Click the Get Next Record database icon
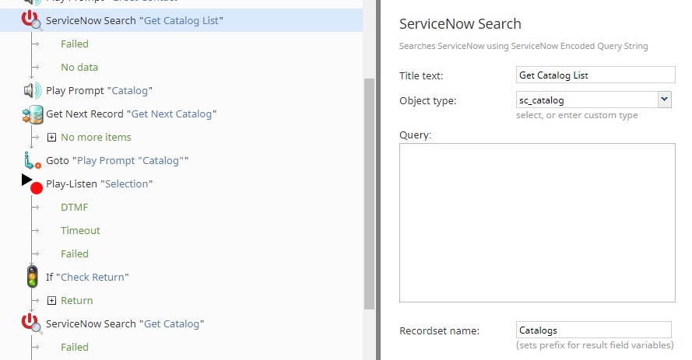The height and width of the screenshot is (360, 692). [x=33, y=114]
